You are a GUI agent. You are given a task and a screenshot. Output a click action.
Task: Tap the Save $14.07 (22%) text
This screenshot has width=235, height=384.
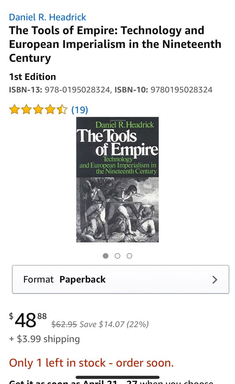pos(114,324)
